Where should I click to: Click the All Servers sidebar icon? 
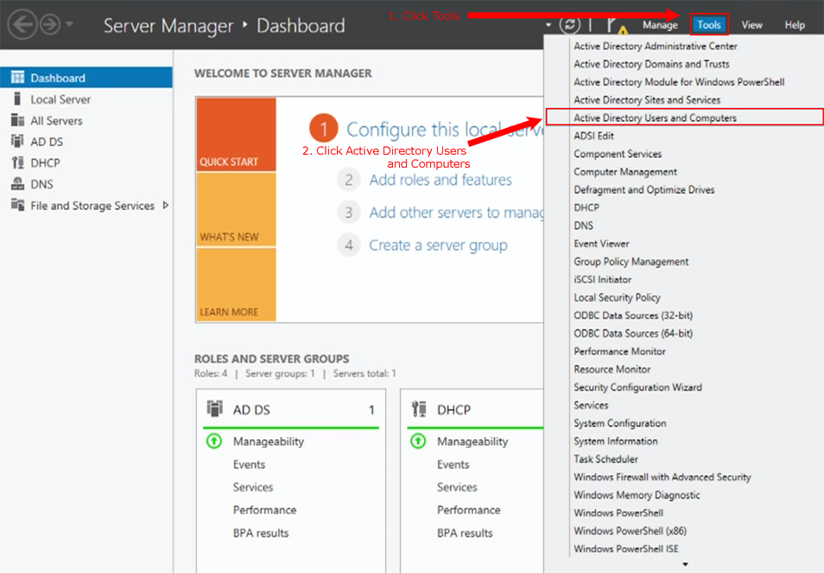tap(17, 120)
